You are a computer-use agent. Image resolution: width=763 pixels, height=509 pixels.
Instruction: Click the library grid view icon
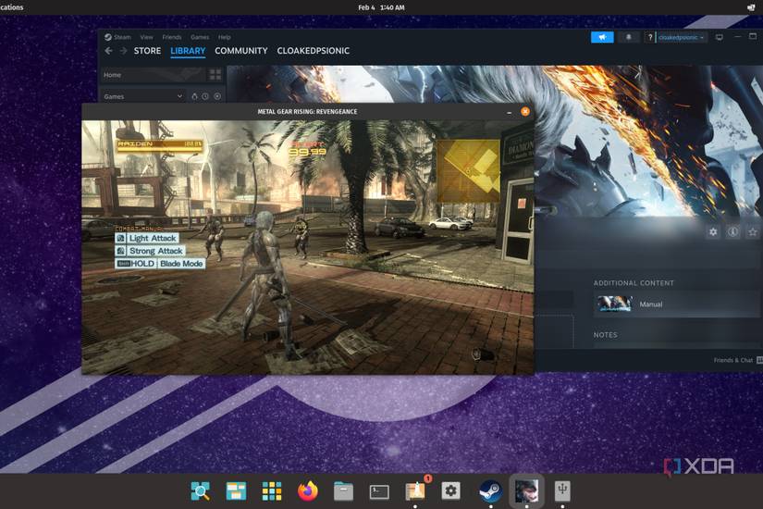[215, 75]
